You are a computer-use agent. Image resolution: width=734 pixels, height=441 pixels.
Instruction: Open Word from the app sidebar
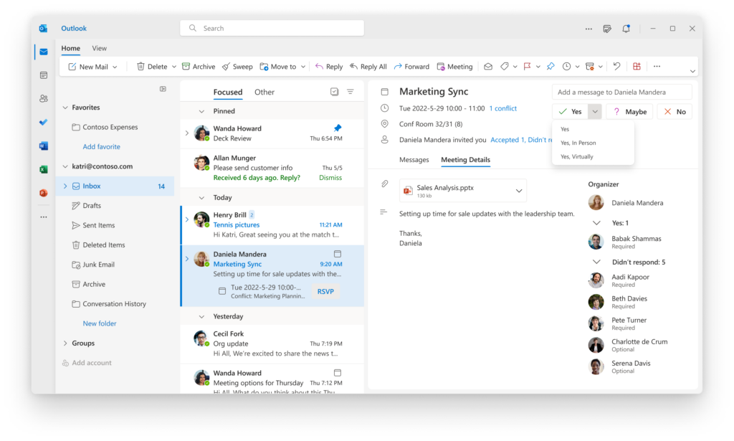[x=43, y=146]
